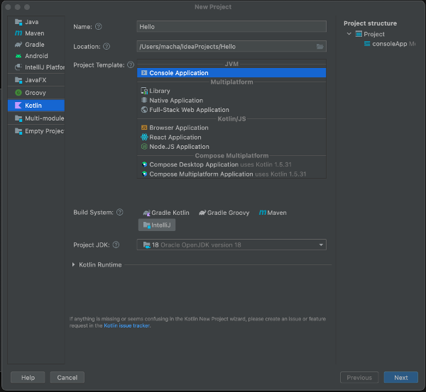The image size is (426, 392).
Task: Switch build system to Gradle Groovy
Action: coord(224,213)
